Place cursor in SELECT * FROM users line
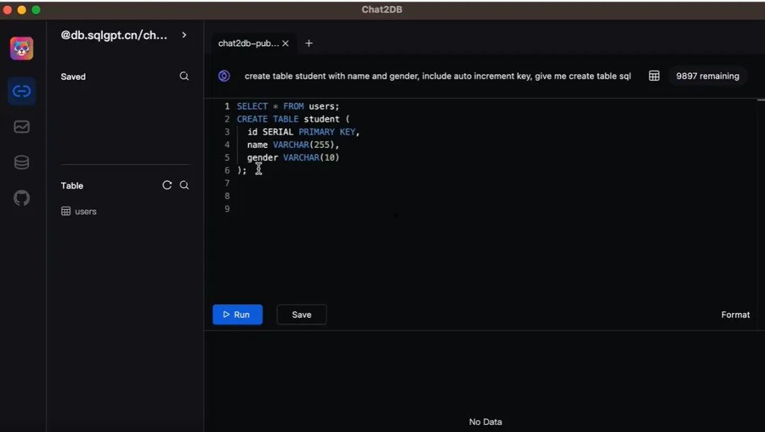Viewport: 765px width, 432px height. pyautogui.click(x=288, y=106)
